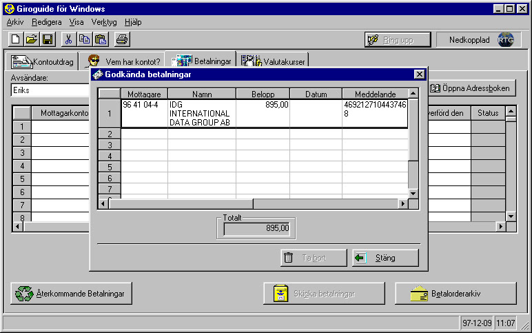Click up arrow of main grid scrollbar
This screenshot has height=333, width=532.
(x=511, y=111)
